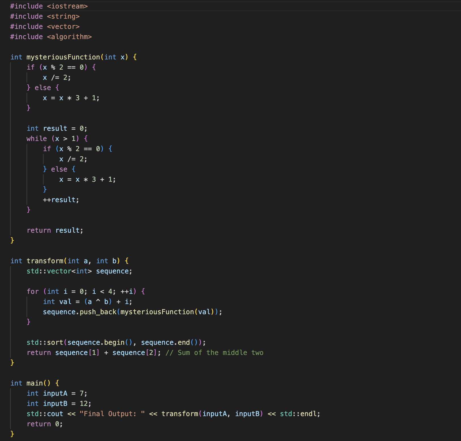
Task: Click the 'mysteriousFunction(val)' call
Action: point(167,312)
